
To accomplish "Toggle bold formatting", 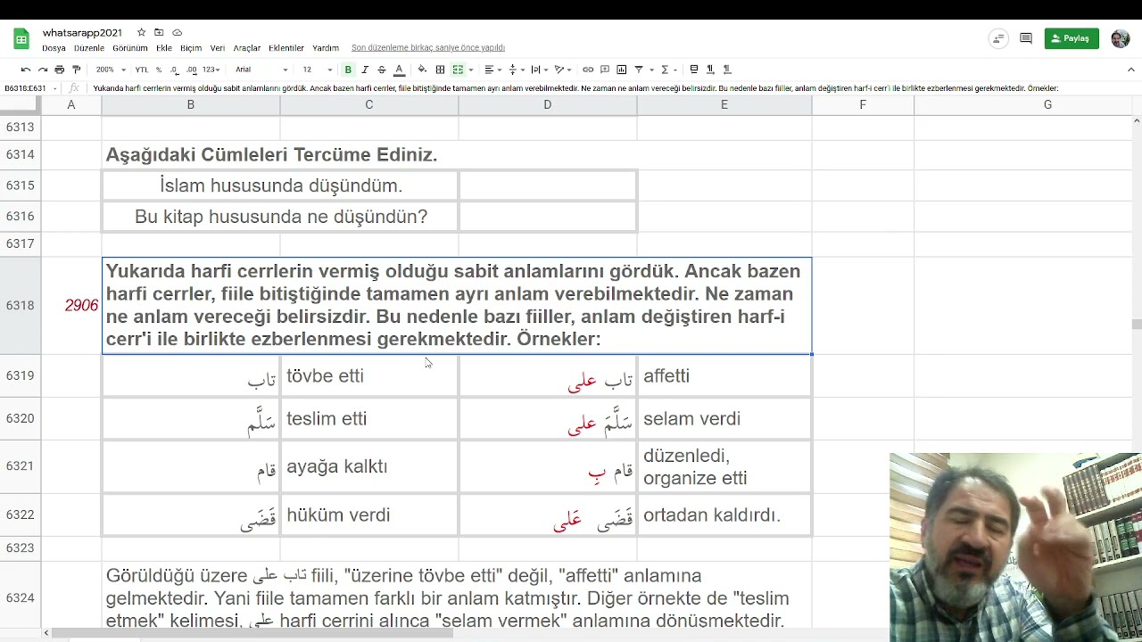I will 348,70.
